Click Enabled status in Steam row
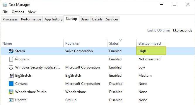This screenshot has width=195, height=105. (115, 51)
